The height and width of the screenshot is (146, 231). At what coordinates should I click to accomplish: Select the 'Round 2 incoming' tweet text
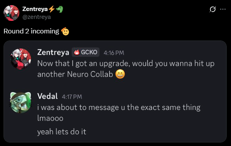[31, 31]
